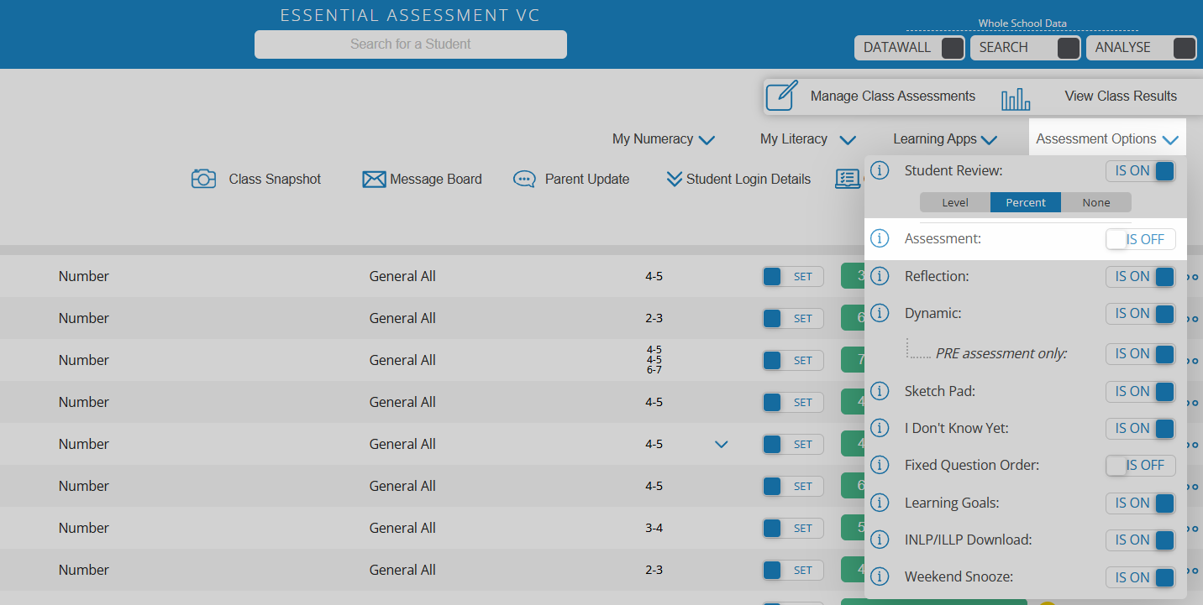The width and height of the screenshot is (1203, 605).
Task: Toggle SET switch in the 3-4 row
Action: click(793, 529)
